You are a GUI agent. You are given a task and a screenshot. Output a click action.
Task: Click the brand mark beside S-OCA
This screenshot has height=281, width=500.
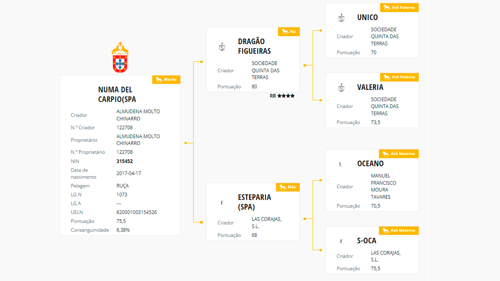pos(341,241)
